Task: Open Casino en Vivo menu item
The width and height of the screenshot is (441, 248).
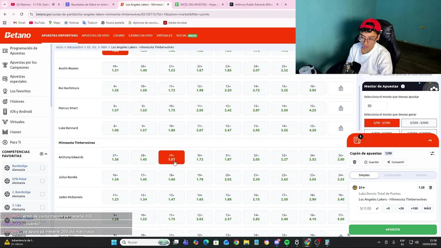Action: 140,35
